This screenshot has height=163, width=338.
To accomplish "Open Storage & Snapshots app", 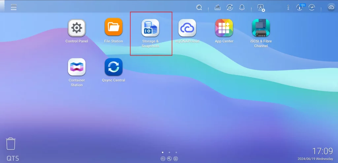I will point(150,28).
